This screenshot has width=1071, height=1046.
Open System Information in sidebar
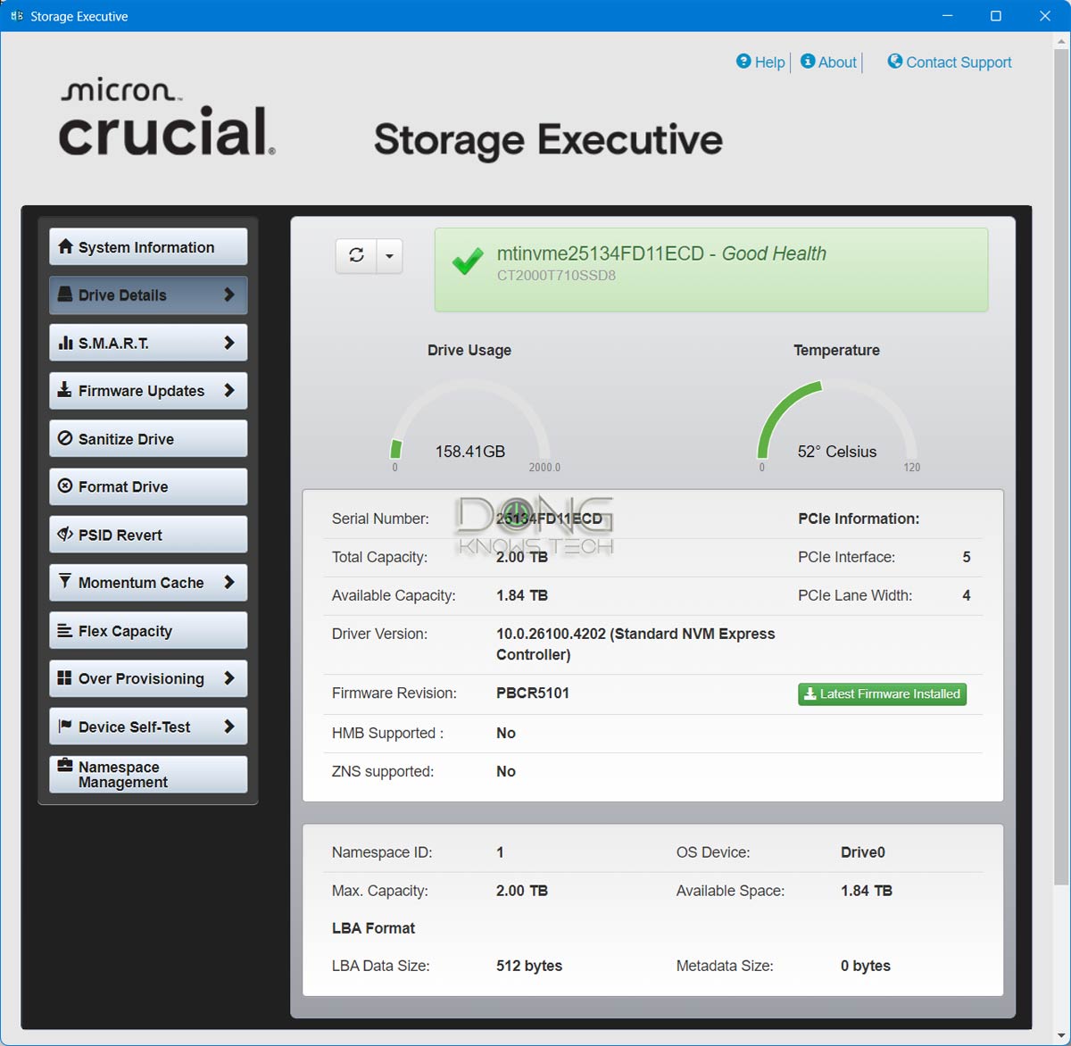[148, 247]
